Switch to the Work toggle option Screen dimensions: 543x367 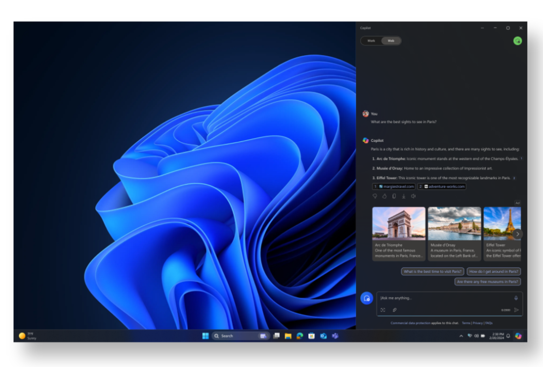371,41
